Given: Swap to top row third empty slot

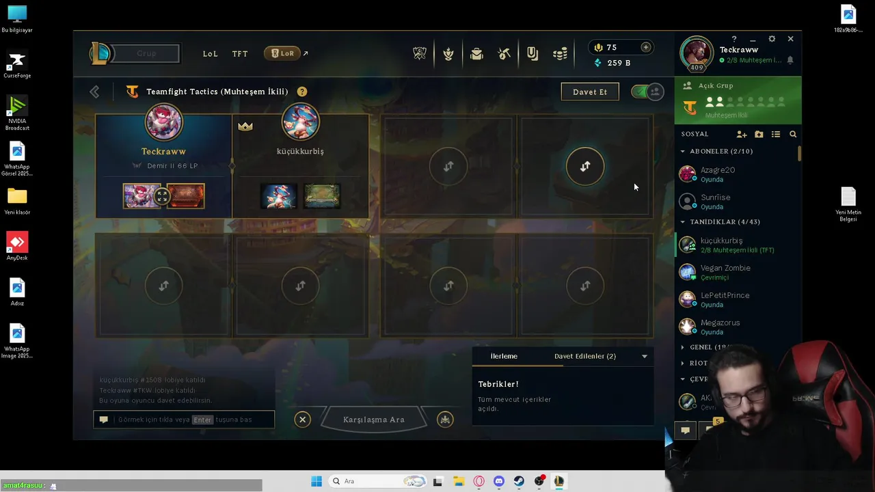Looking at the screenshot, I should [x=448, y=166].
